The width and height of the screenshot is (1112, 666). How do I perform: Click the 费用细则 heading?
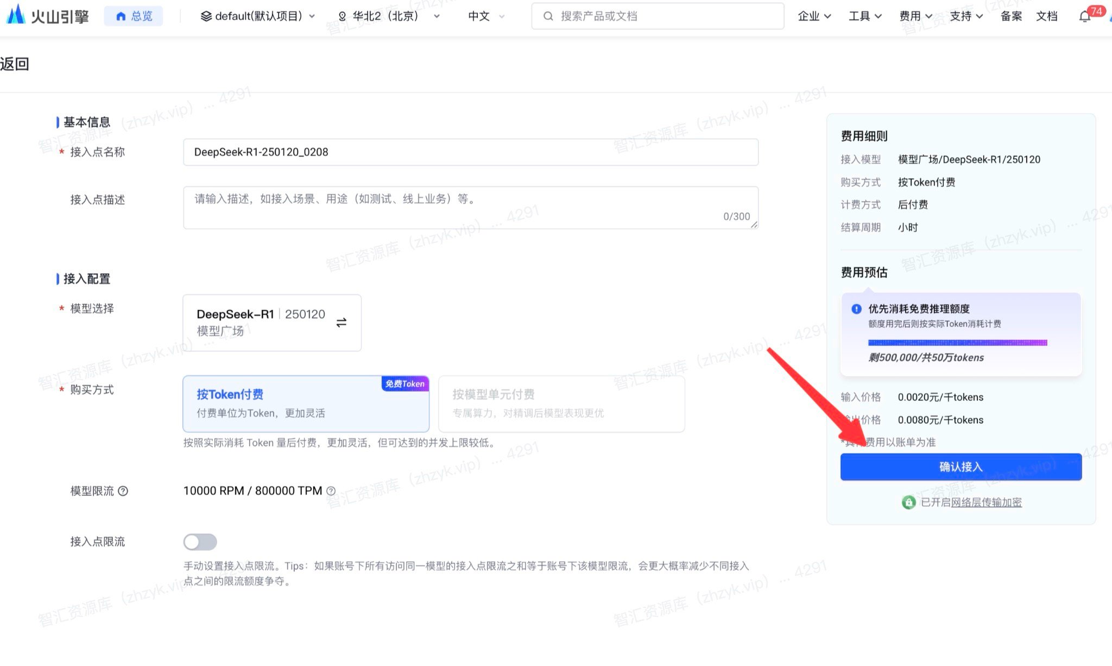[864, 136]
